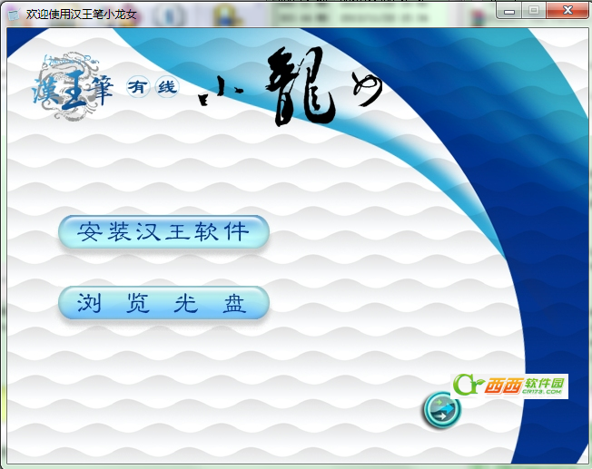This screenshot has height=469, width=592.
Task: Click the 安装汉王软件 button
Action: (163, 231)
